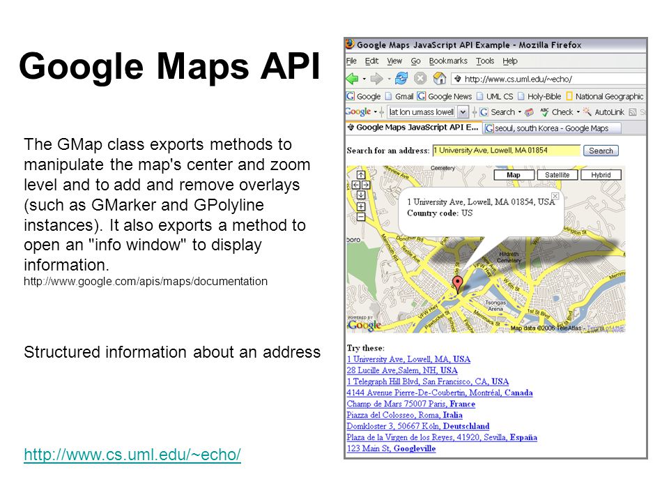This screenshot has height=502, width=669.
Task: Open the 123 Main St, Googleville link
Action: [x=391, y=448]
